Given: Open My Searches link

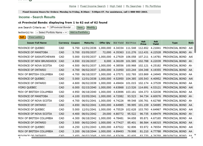Looking at the screenshot, I should (134, 6).
